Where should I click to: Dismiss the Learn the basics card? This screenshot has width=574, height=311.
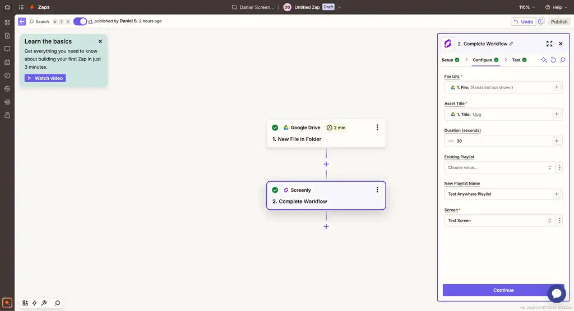[x=100, y=41]
